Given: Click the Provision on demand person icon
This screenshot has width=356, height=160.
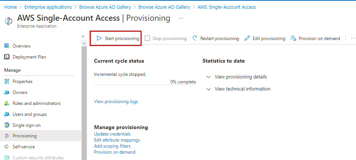Looking at the screenshot, I should pos(293,38).
